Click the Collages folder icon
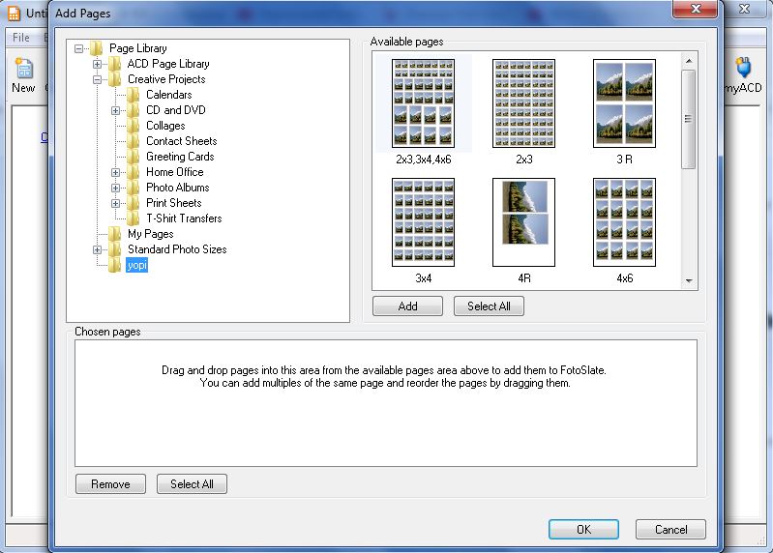Screen dimensions: 773x553 point(133,126)
